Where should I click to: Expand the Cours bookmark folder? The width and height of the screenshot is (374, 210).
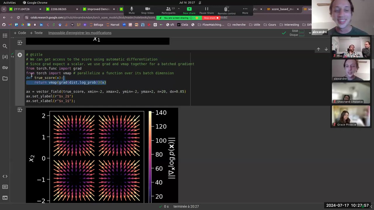(269, 25)
